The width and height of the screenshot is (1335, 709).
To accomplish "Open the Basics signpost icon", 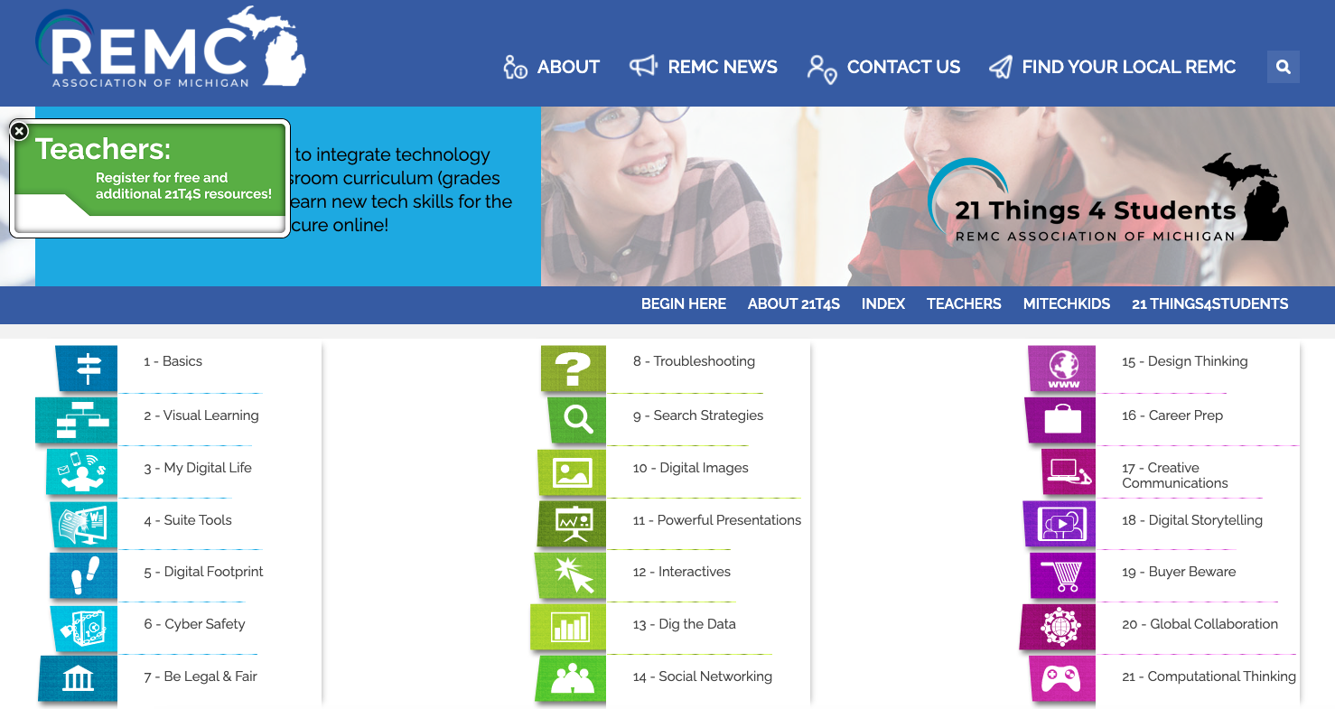I will click(88, 368).
